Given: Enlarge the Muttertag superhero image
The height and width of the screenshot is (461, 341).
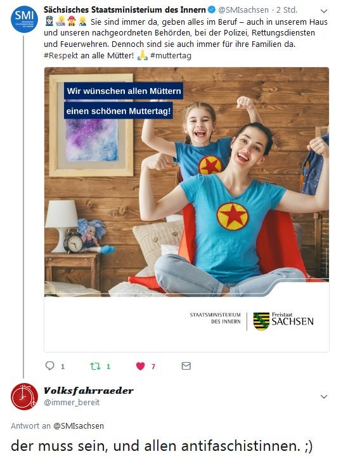Looking at the screenshot, I should tap(186, 182).
